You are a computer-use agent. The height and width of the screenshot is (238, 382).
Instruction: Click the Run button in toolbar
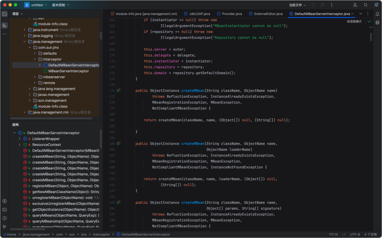tap(314, 5)
